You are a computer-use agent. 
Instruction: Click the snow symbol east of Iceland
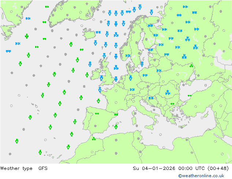pos(98,32)
